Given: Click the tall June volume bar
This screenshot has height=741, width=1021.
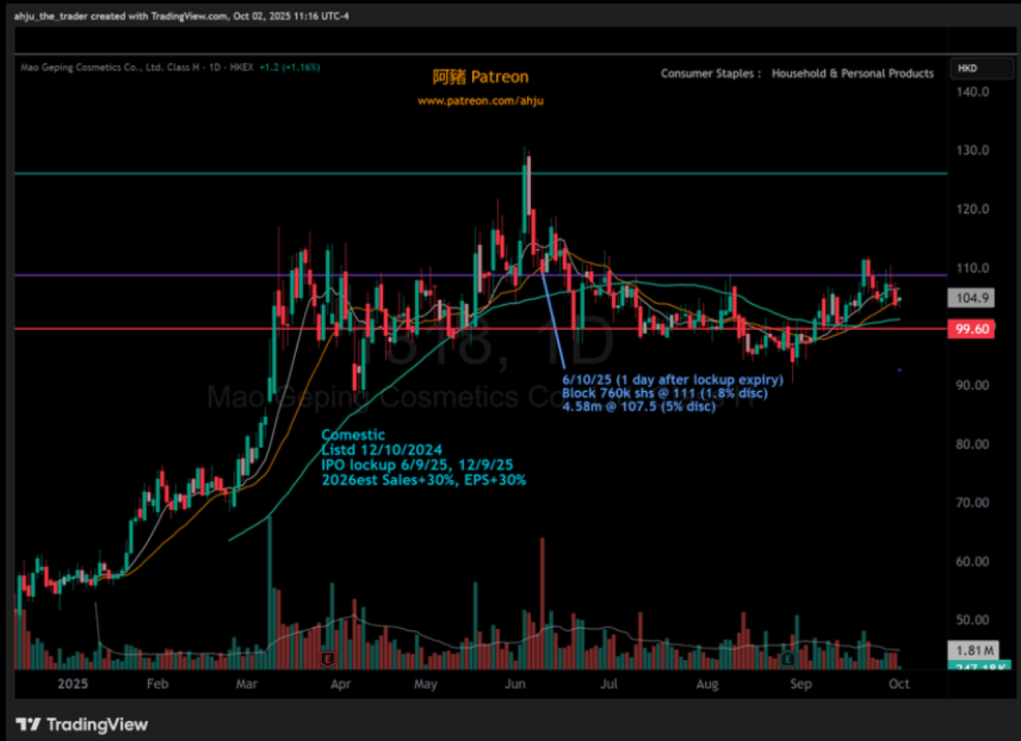Looking at the screenshot, I should 542,600.
